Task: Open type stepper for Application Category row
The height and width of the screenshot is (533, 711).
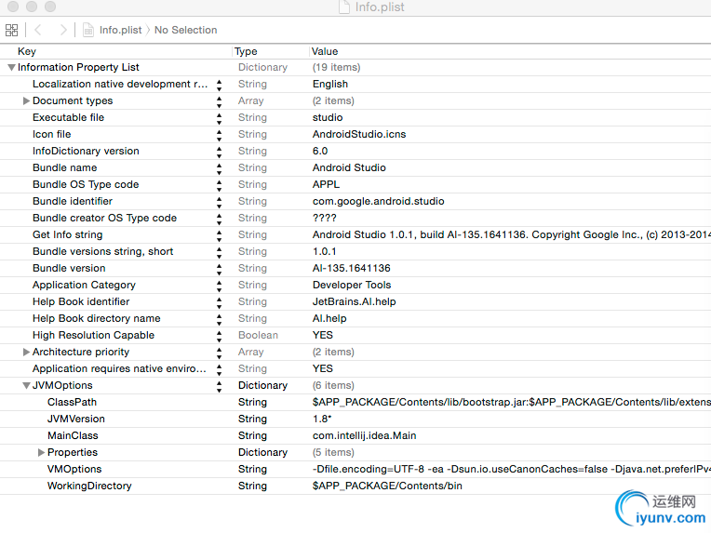Action: (x=220, y=285)
